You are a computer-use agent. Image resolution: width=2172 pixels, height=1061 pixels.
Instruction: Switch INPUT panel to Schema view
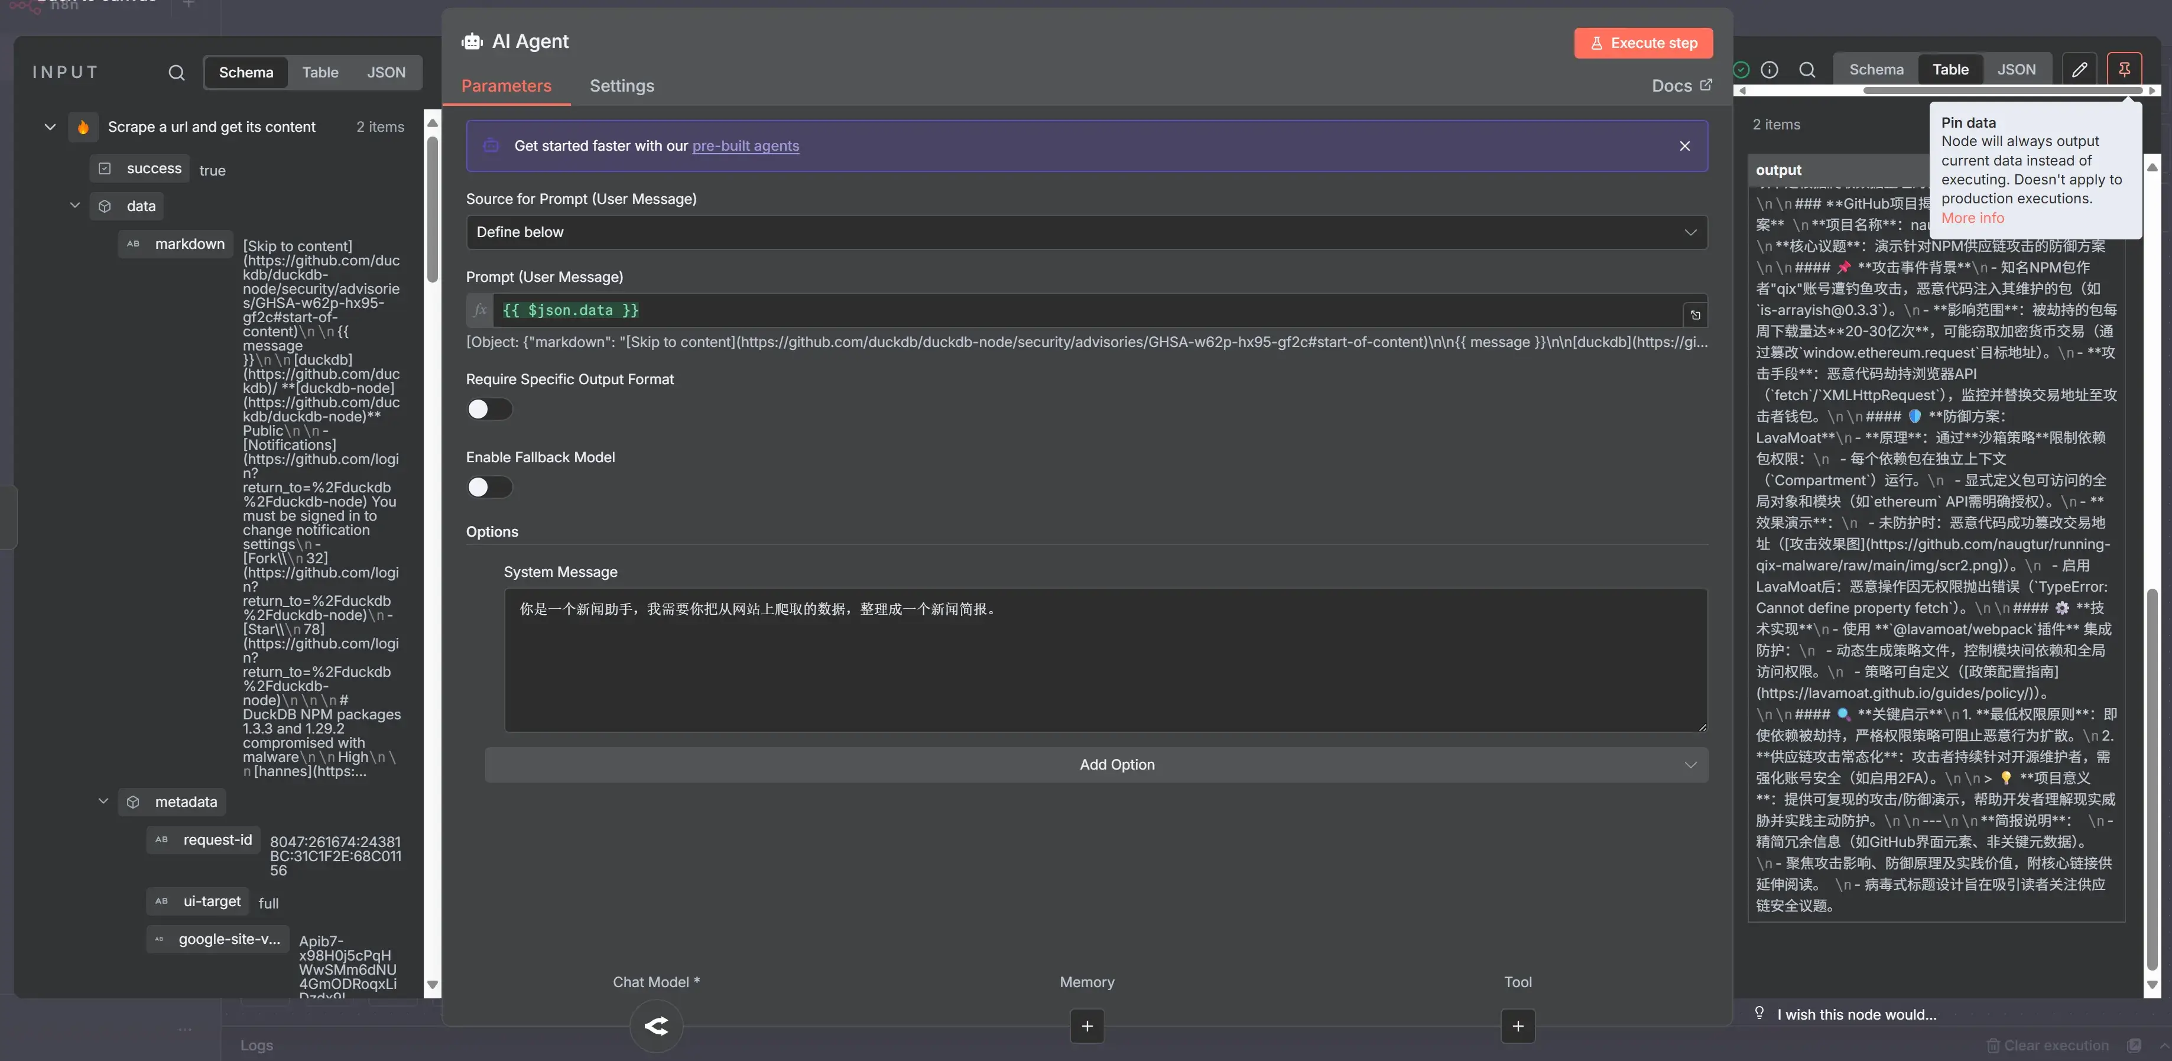[246, 73]
